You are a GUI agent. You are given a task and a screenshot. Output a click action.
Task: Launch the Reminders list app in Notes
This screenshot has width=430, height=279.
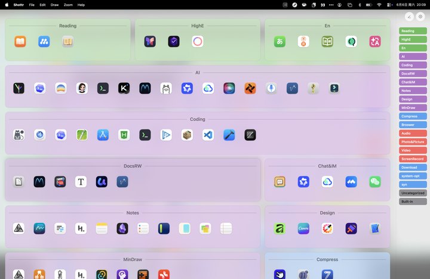(x=143, y=228)
